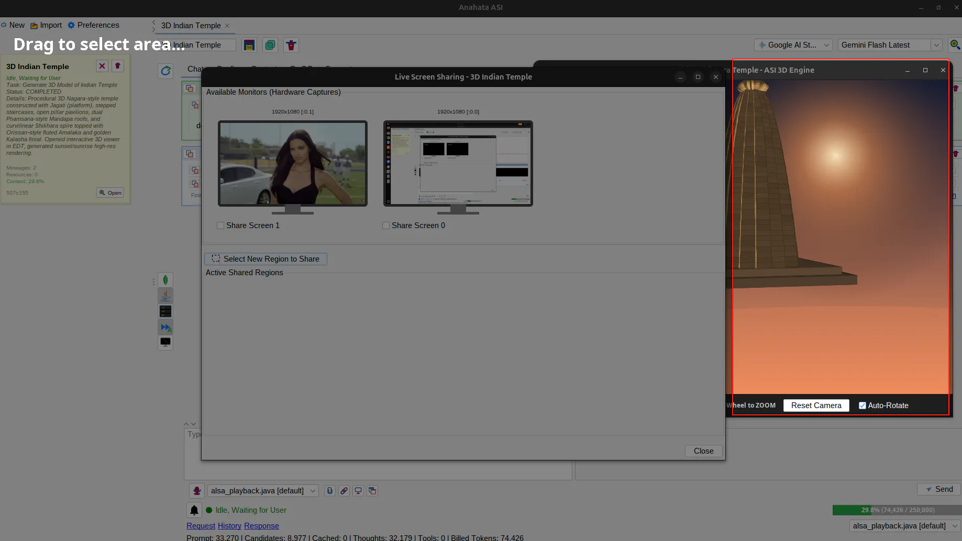
Task: Open the alsa_playback.java dropdown beside microphone
Action: tap(263, 491)
